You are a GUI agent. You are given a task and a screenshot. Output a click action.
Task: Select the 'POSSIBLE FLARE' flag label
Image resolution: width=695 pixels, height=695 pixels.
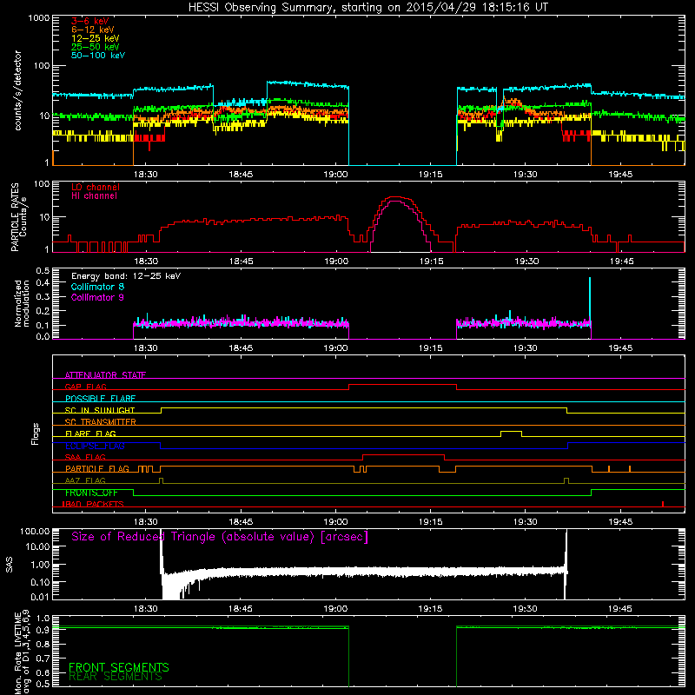(100, 399)
